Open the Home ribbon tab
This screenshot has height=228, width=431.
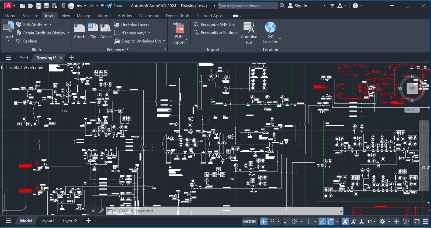(11, 16)
